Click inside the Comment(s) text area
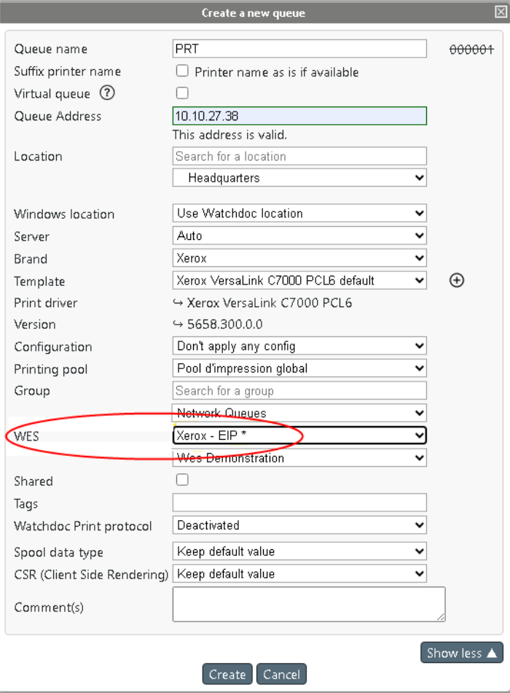The height and width of the screenshot is (693, 510). [308, 604]
